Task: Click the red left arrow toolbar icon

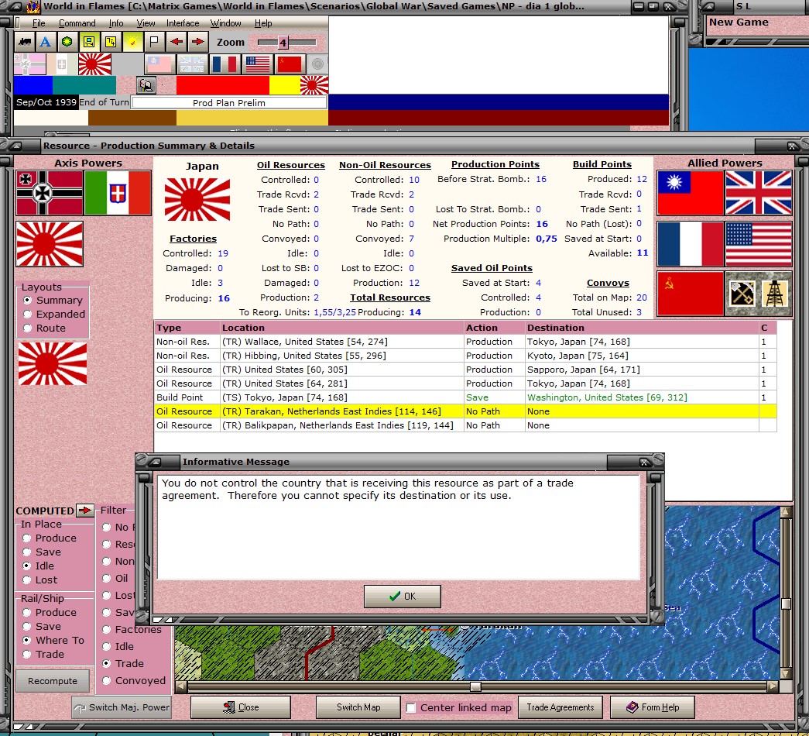Action: (x=177, y=42)
